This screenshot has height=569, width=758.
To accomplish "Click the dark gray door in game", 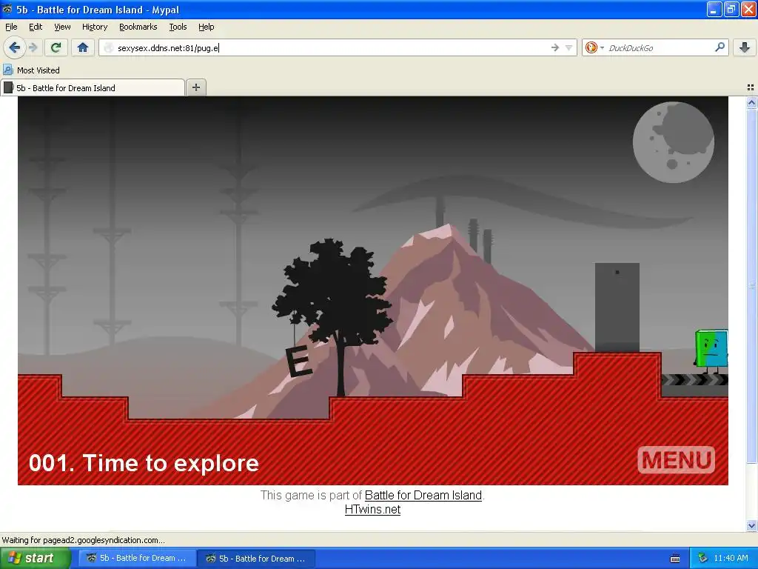I will click(617, 307).
